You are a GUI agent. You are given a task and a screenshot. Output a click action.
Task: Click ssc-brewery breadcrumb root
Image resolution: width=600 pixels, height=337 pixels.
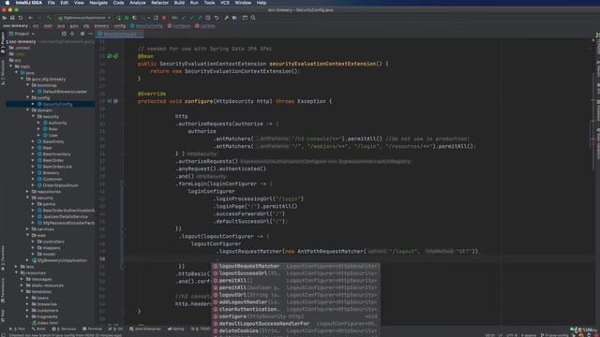[15, 26]
